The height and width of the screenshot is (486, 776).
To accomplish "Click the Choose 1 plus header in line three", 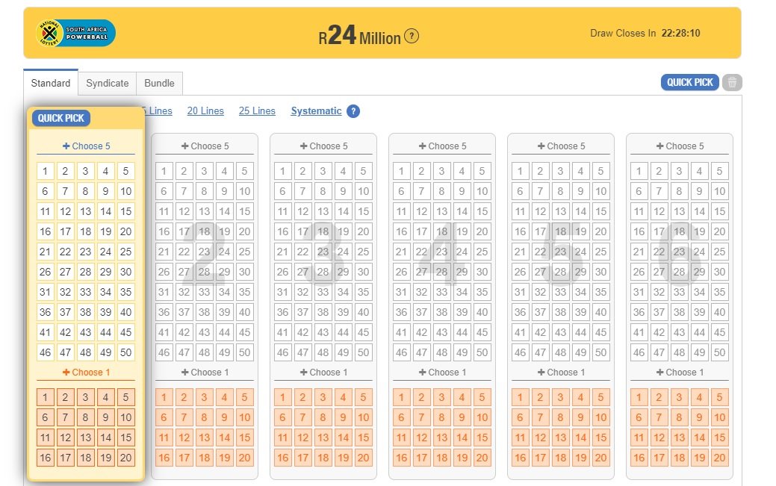I will 323,373.
